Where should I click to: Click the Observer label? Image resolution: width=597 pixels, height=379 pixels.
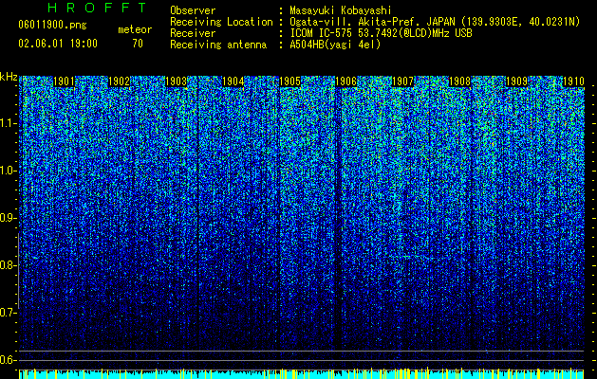click(x=193, y=10)
